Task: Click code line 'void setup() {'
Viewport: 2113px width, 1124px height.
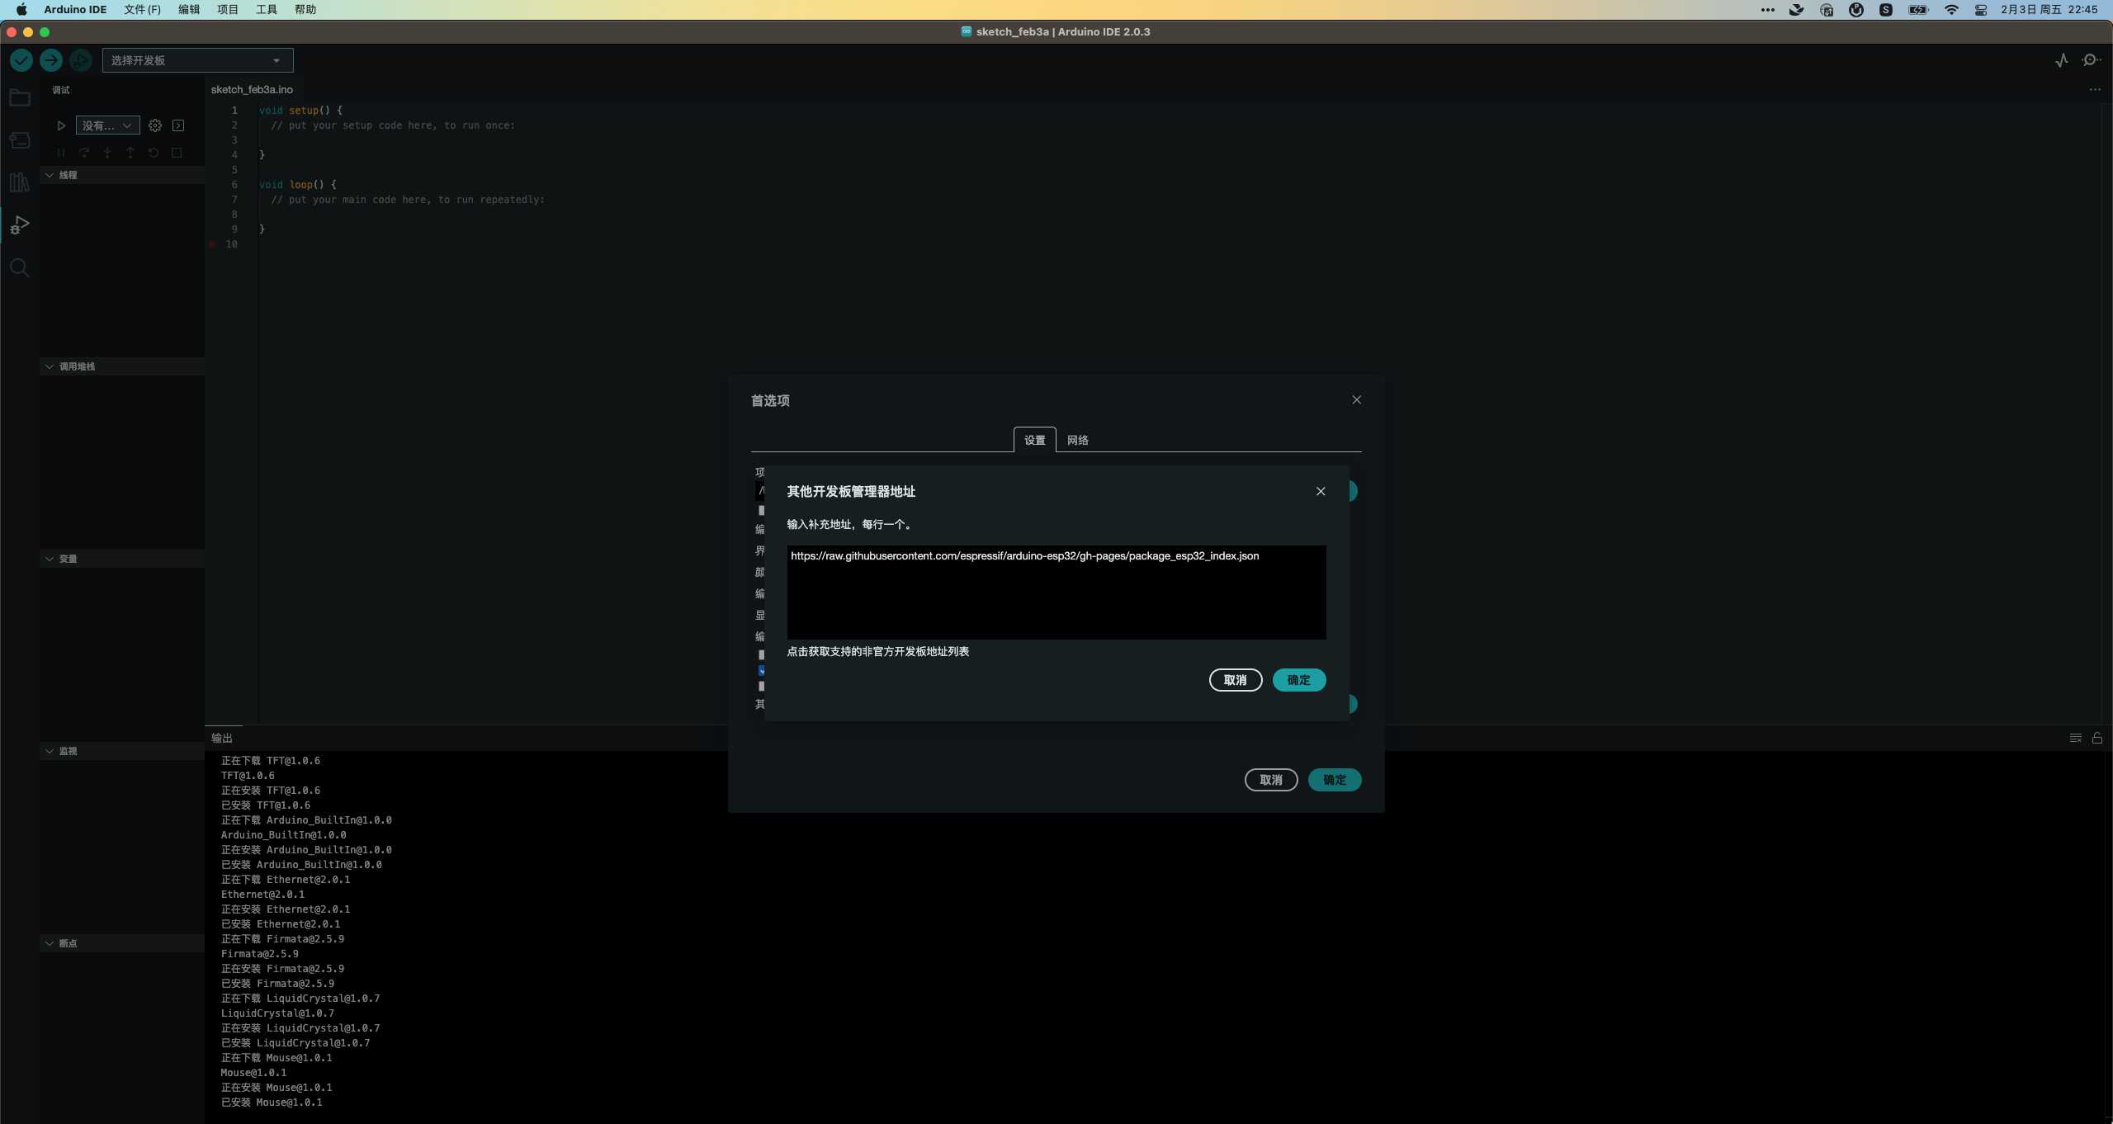Action: pyautogui.click(x=300, y=111)
